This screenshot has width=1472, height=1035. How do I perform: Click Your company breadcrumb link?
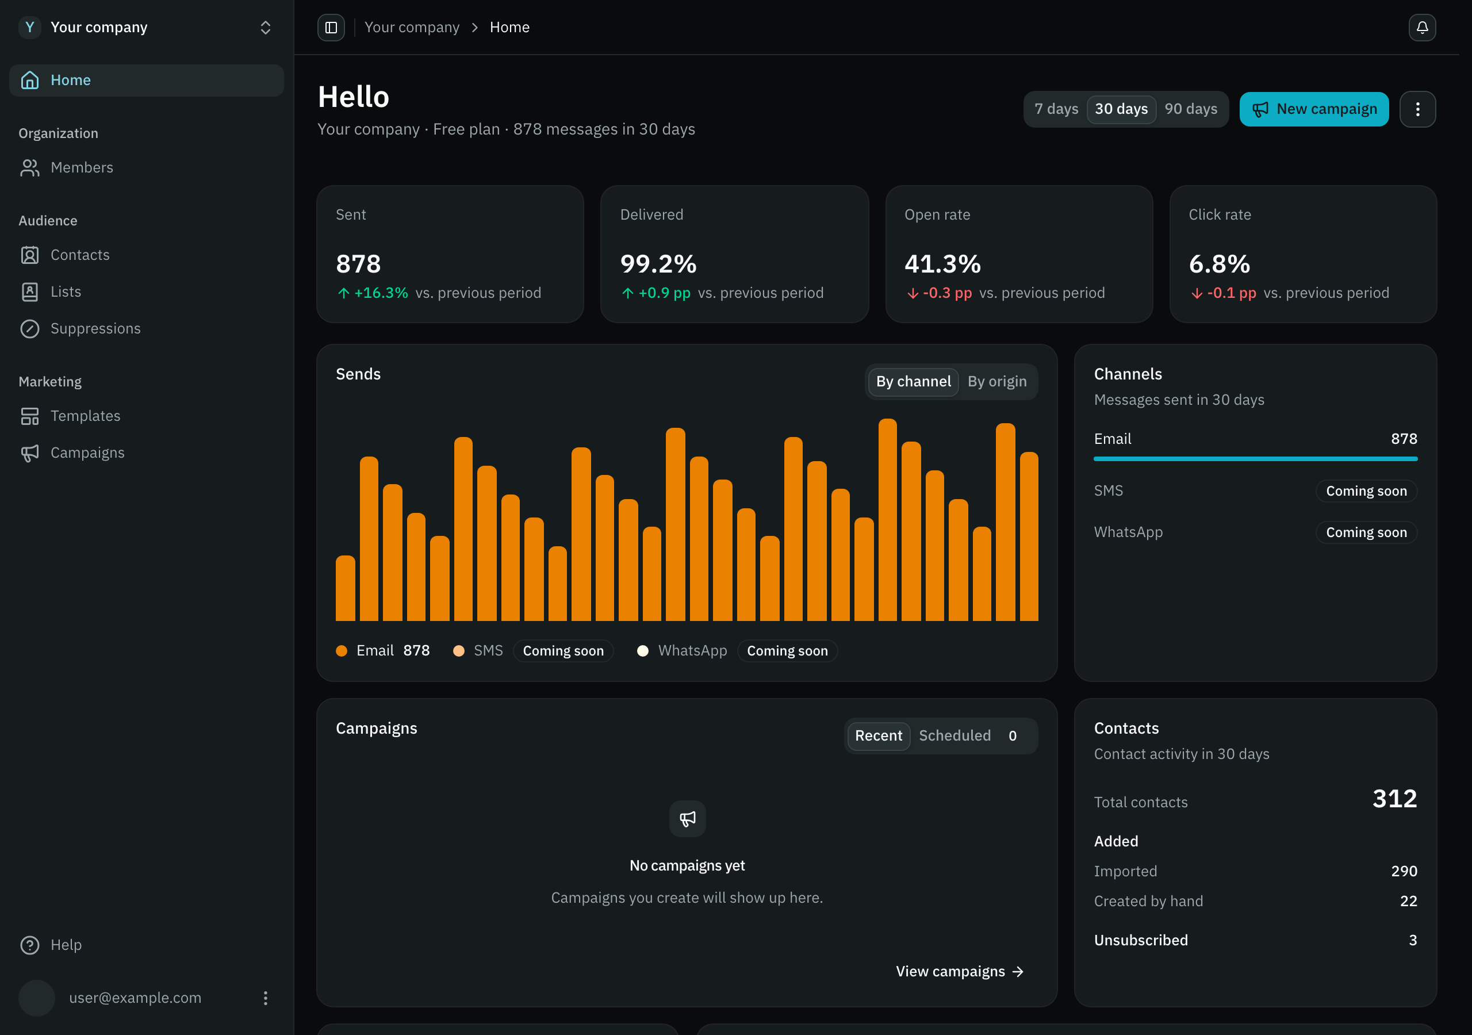coord(412,28)
